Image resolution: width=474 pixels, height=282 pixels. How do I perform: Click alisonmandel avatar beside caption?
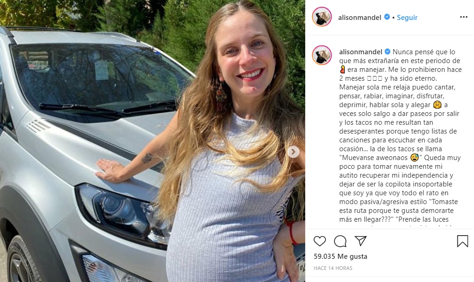(322, 55)
